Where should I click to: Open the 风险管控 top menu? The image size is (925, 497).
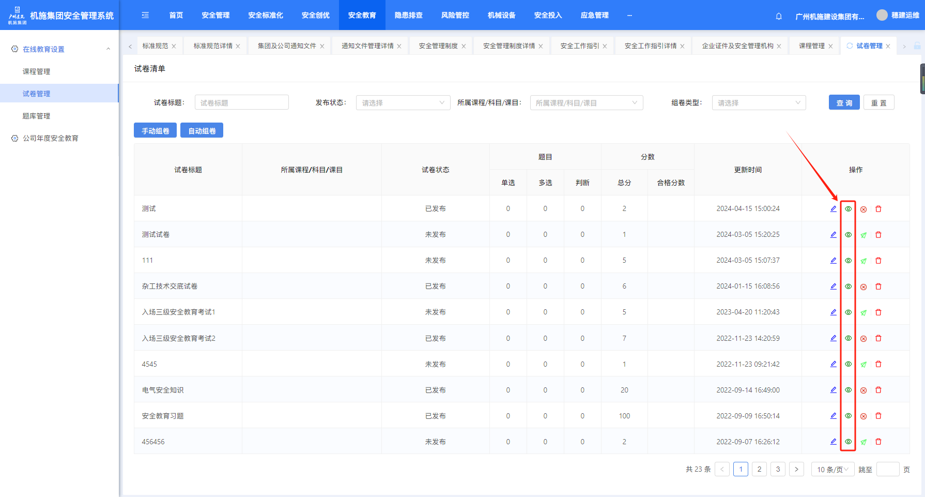pyautogui.click(x=455, y=16)
